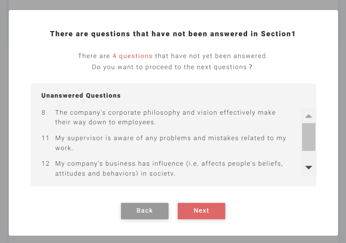Screen dimensions: 346x243
Task: Click the scrollbar thumb of the unanswered list
Action: (x=309, y=137)
